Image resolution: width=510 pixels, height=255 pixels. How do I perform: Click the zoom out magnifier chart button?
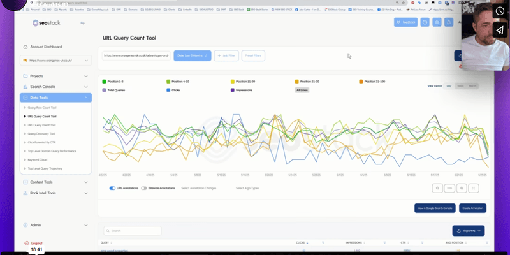(x=437, y=188)
